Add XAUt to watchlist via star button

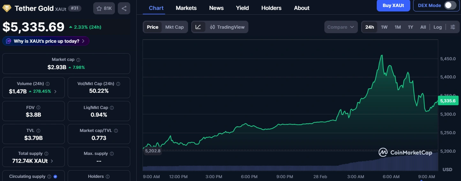click(x=104, y=8)
